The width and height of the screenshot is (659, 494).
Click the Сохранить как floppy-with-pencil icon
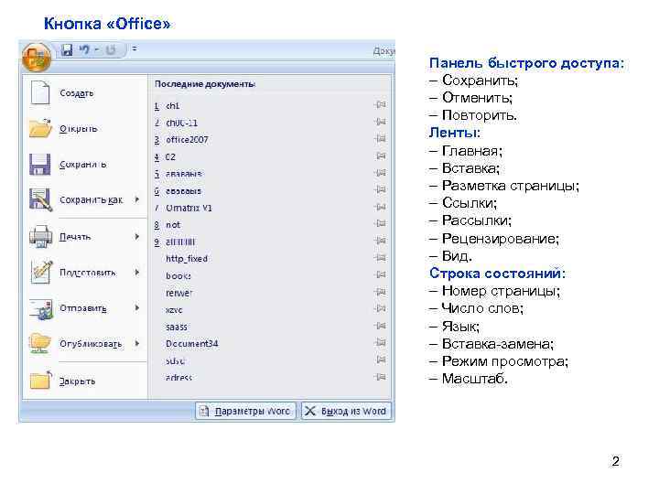point(41,199)
